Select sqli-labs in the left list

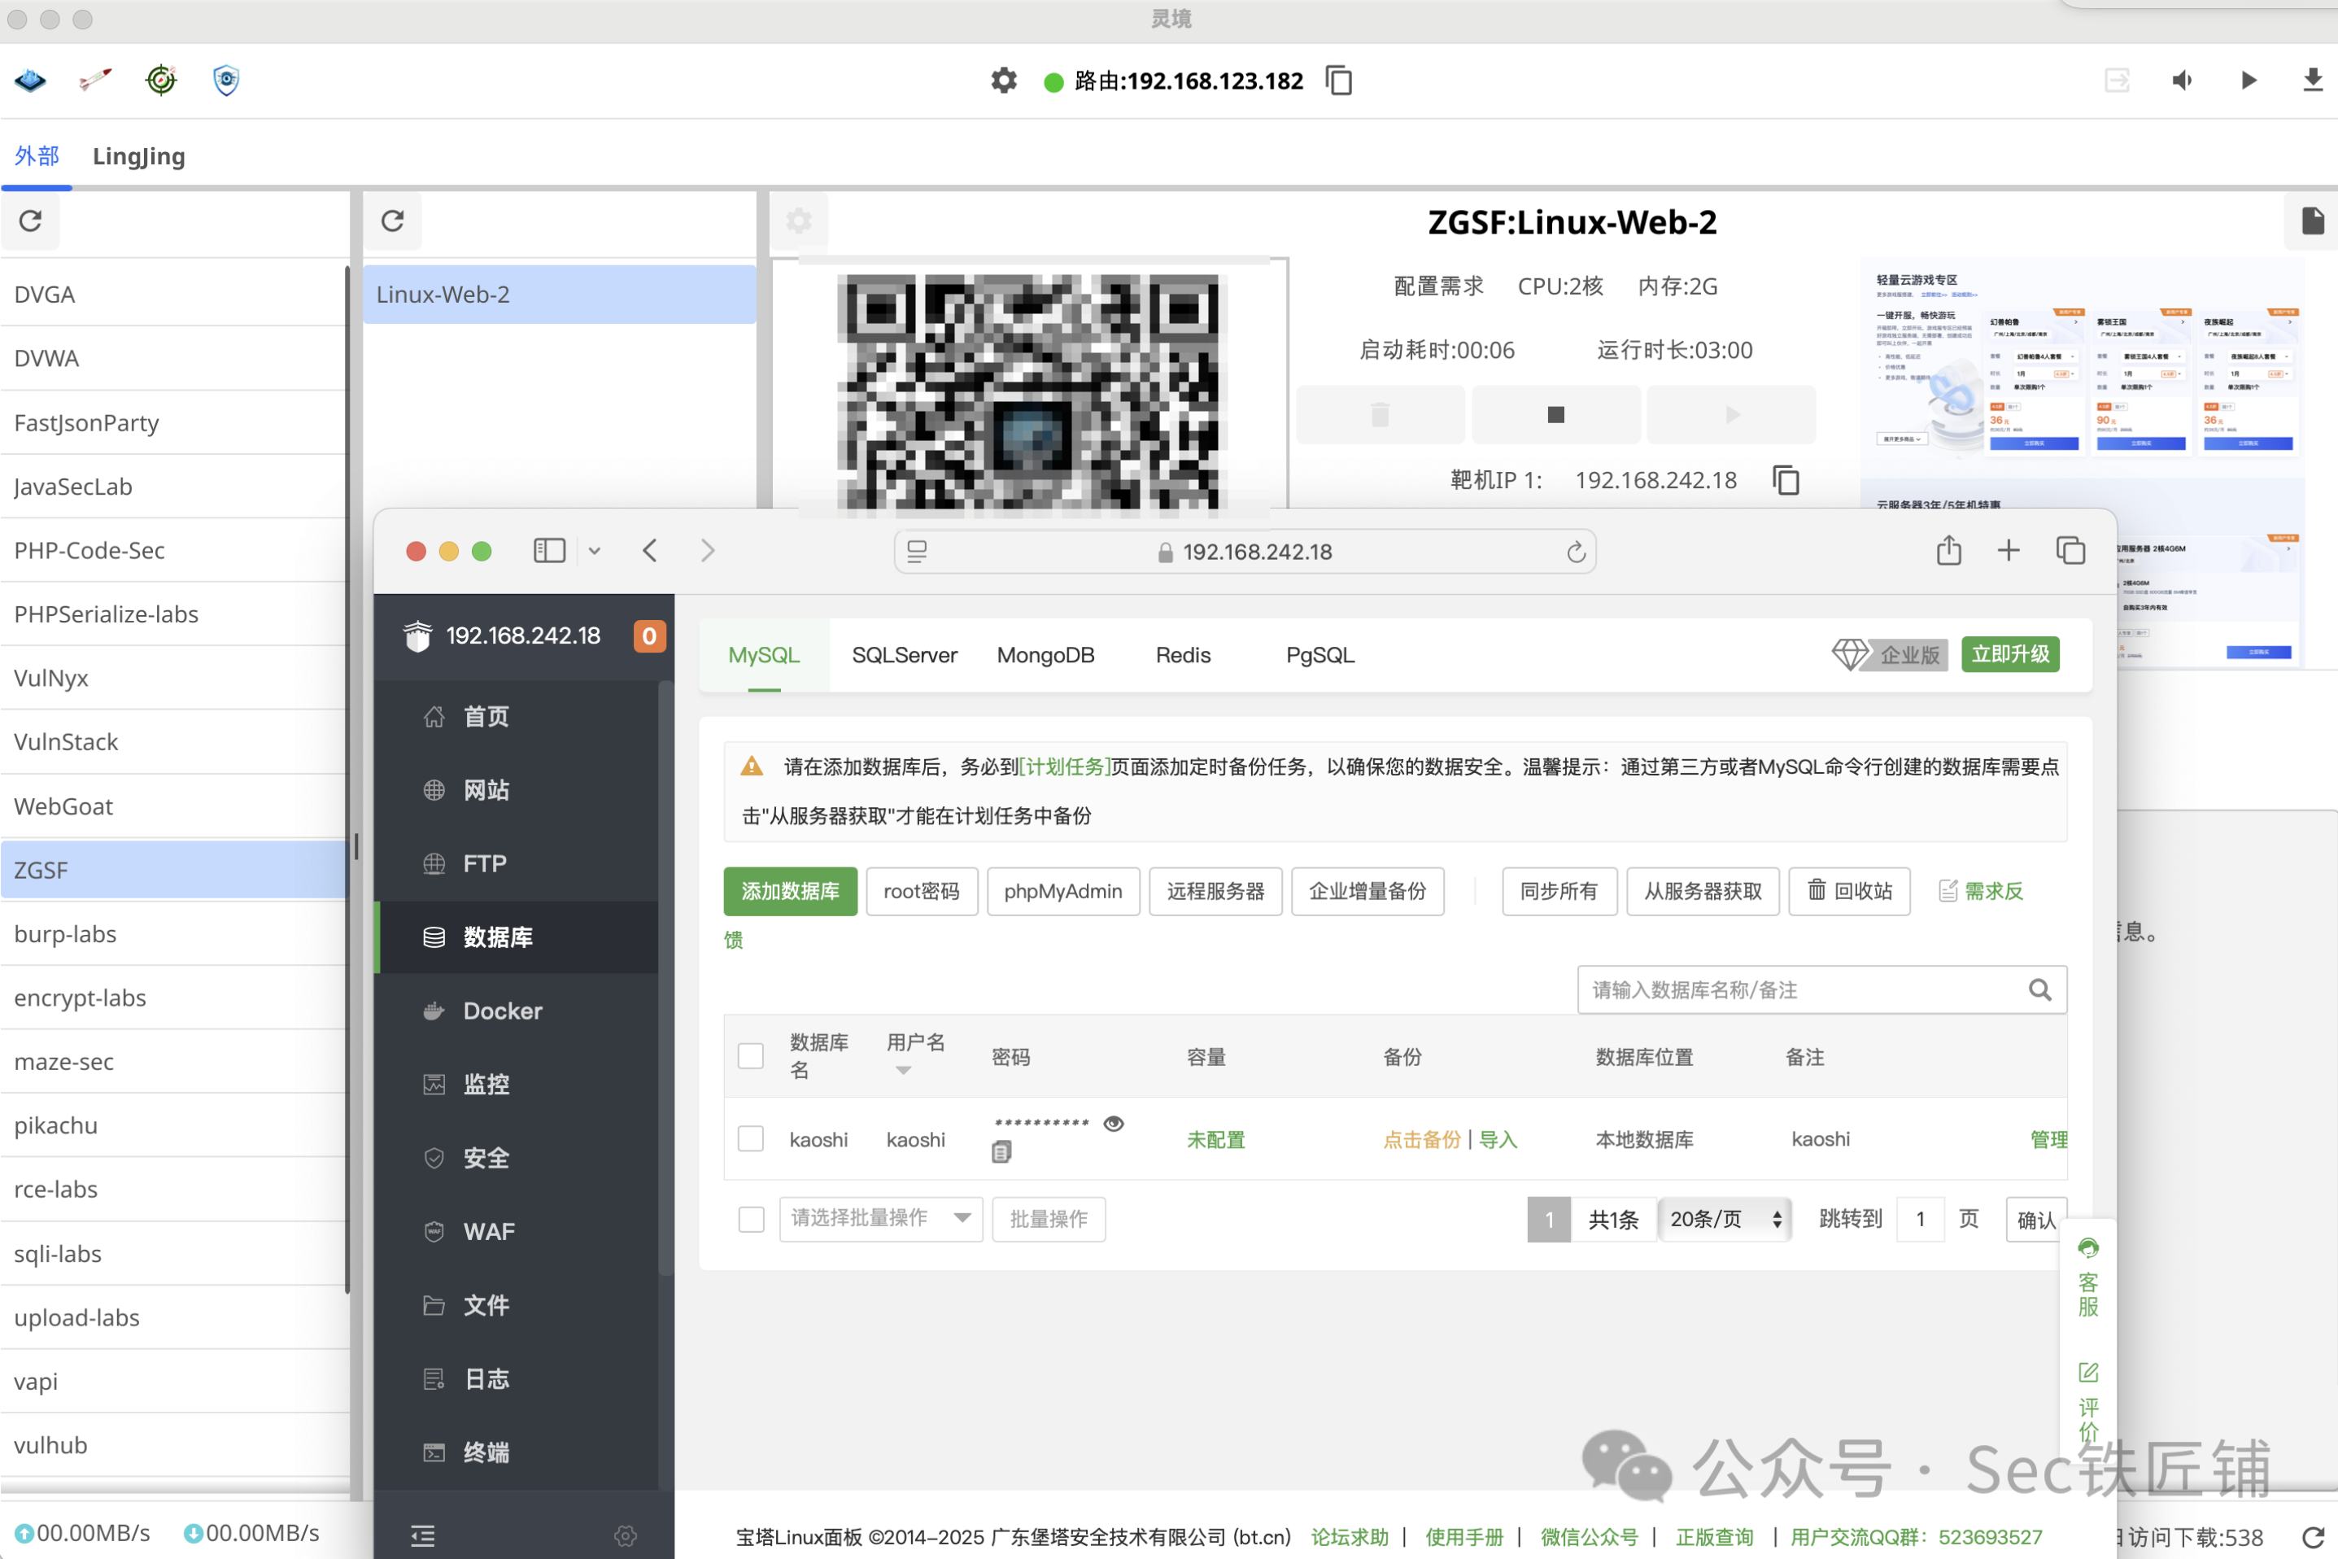(x=58, y=1254)
